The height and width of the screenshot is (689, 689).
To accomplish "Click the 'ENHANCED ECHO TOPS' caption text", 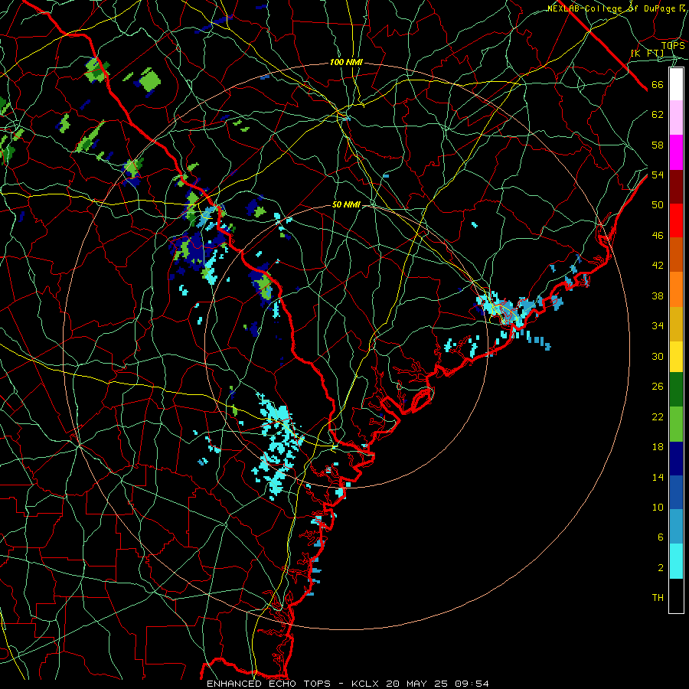I will point(269,684).
